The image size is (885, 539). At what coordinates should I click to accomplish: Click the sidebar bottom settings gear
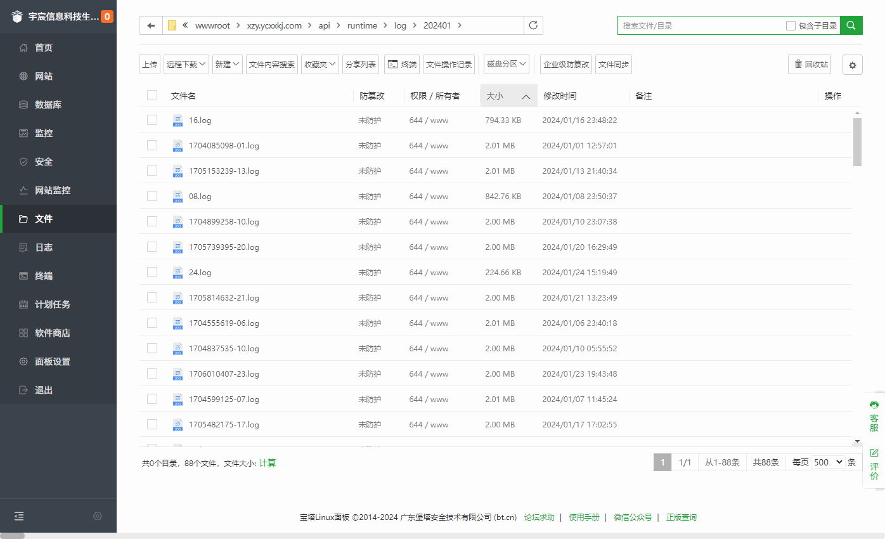98,516
